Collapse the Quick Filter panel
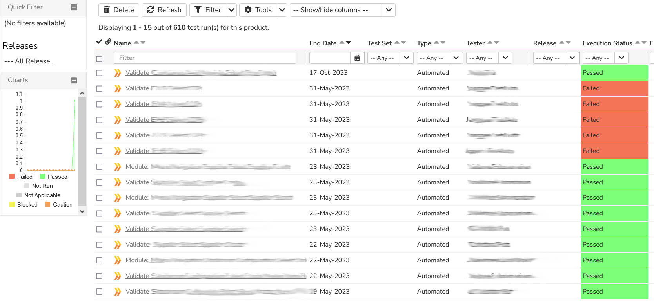 point(74,7)
